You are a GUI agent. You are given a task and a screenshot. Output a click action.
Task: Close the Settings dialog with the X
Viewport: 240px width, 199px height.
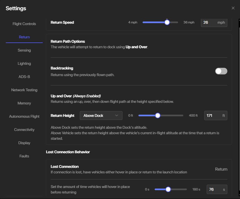233,8
